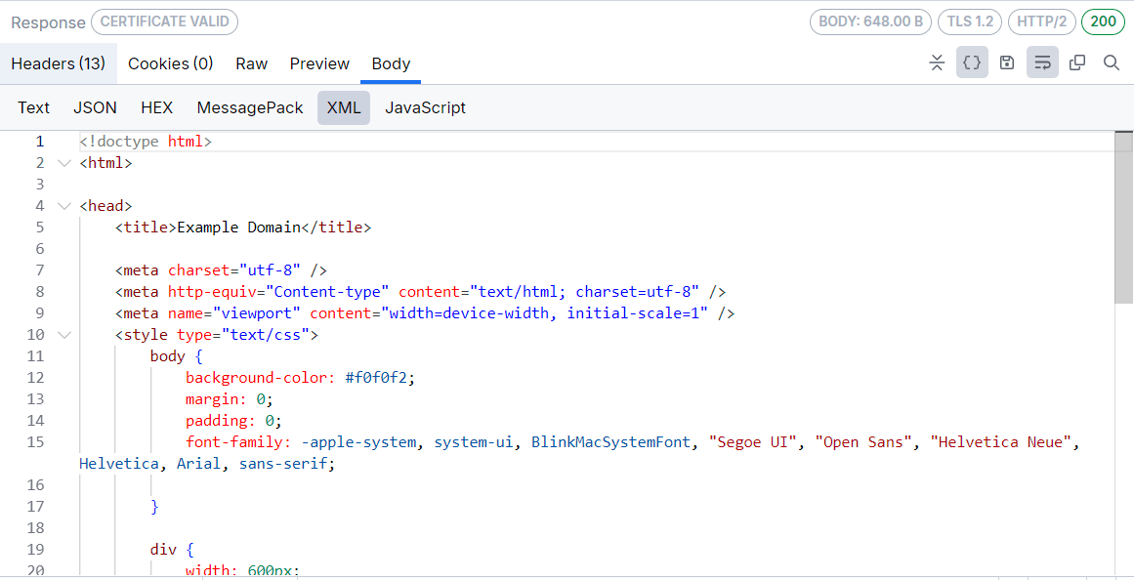1134x580 pixels.
Task: Open the MessagePack view
Action: (249, 107)
